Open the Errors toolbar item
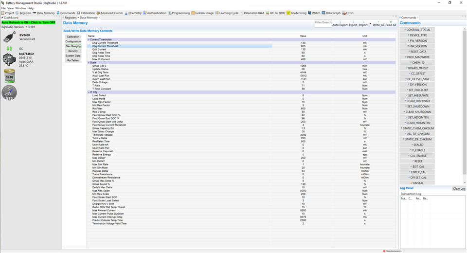 [348, 13]
